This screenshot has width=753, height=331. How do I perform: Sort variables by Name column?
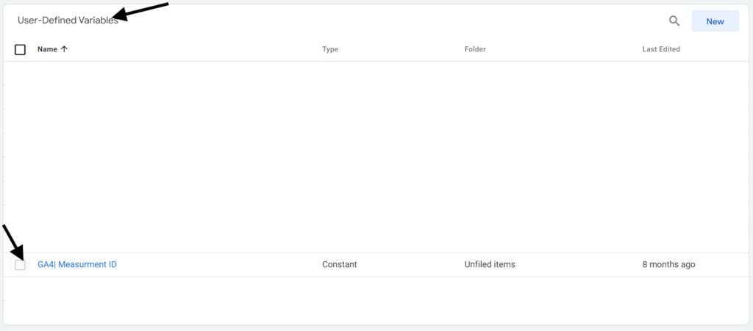tap(47, 49)
